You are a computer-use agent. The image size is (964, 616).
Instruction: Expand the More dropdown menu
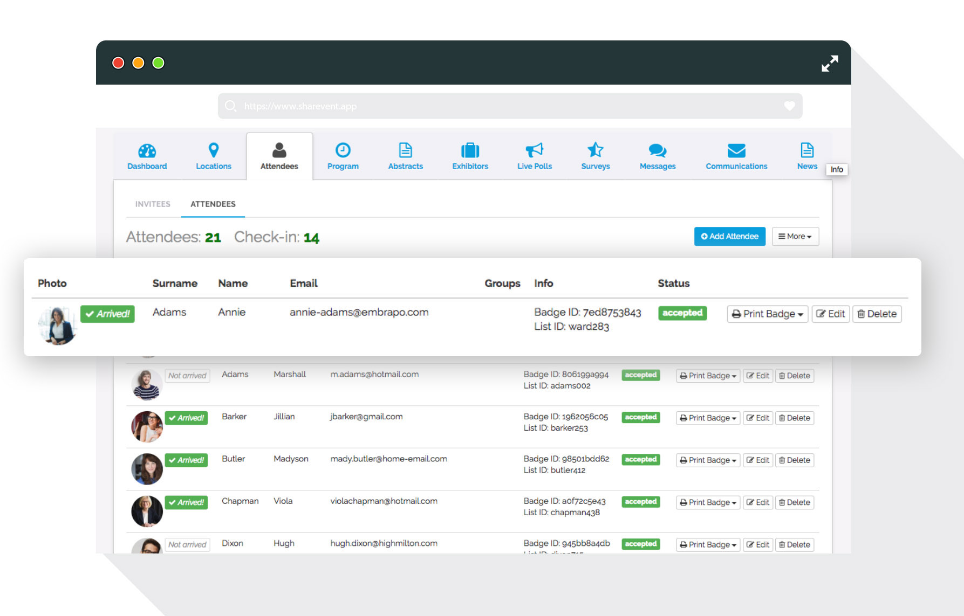click(795, 237)
